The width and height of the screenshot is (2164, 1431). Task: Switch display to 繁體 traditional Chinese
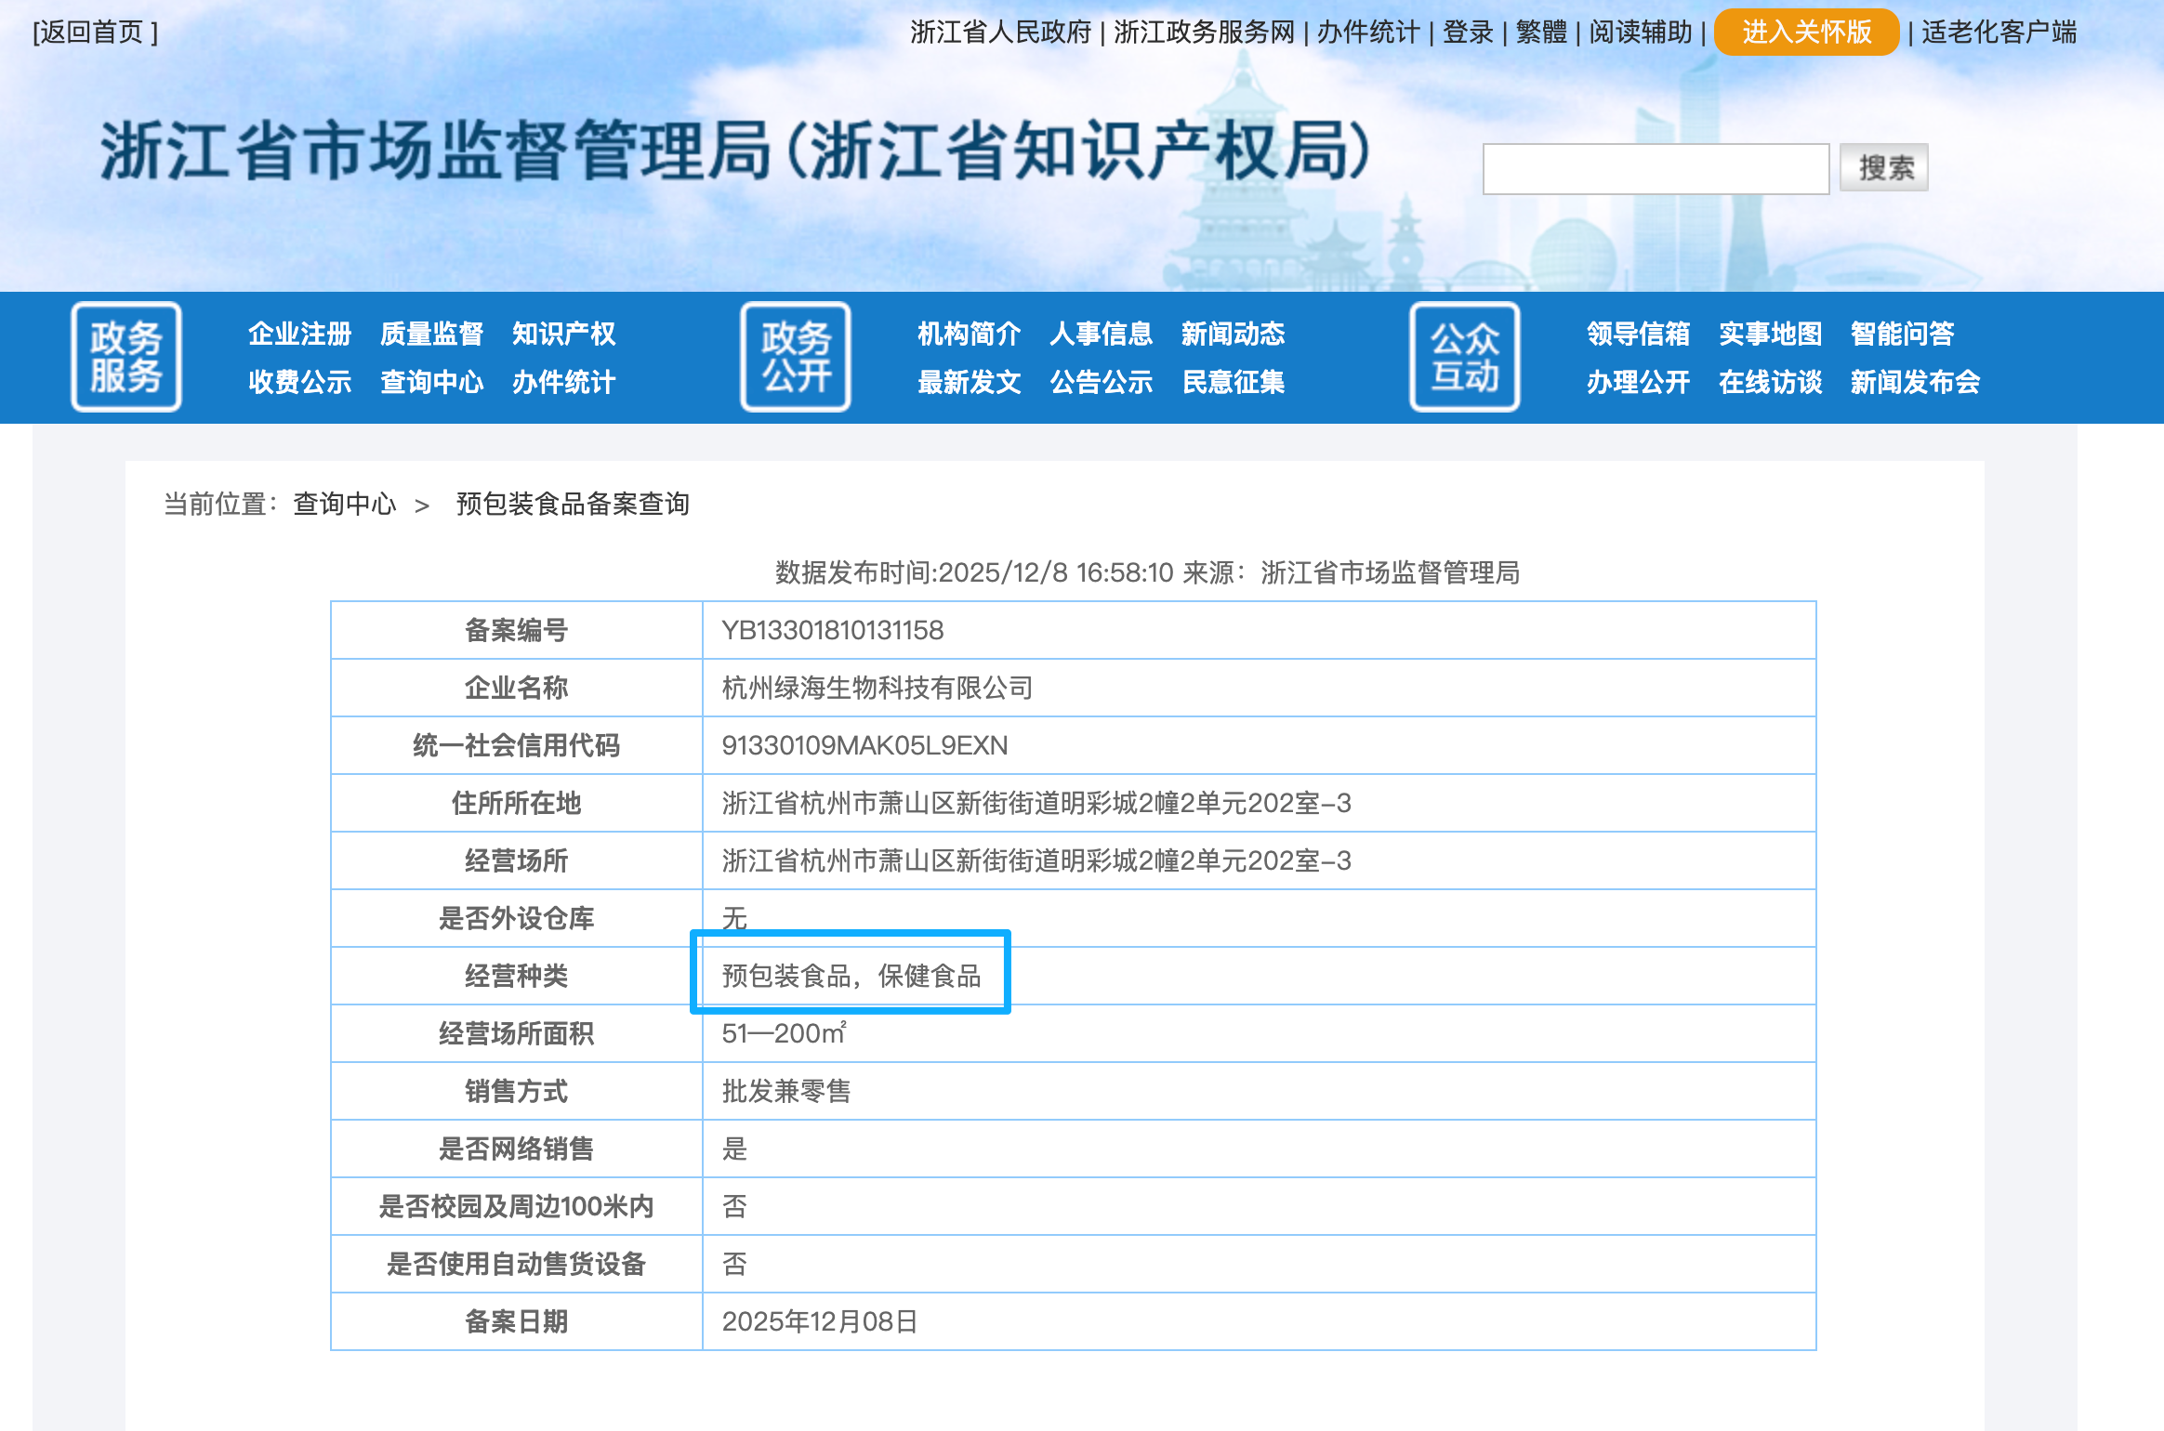1543,32
